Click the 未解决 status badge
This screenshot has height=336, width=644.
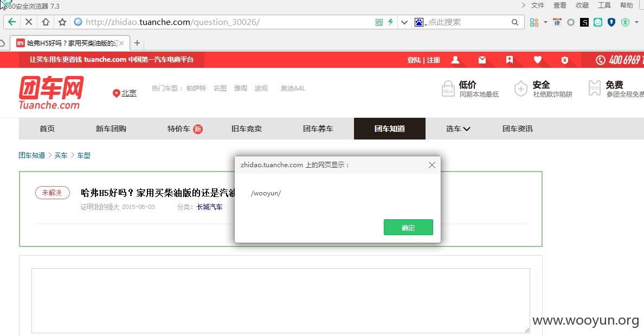tap(52, 193)
